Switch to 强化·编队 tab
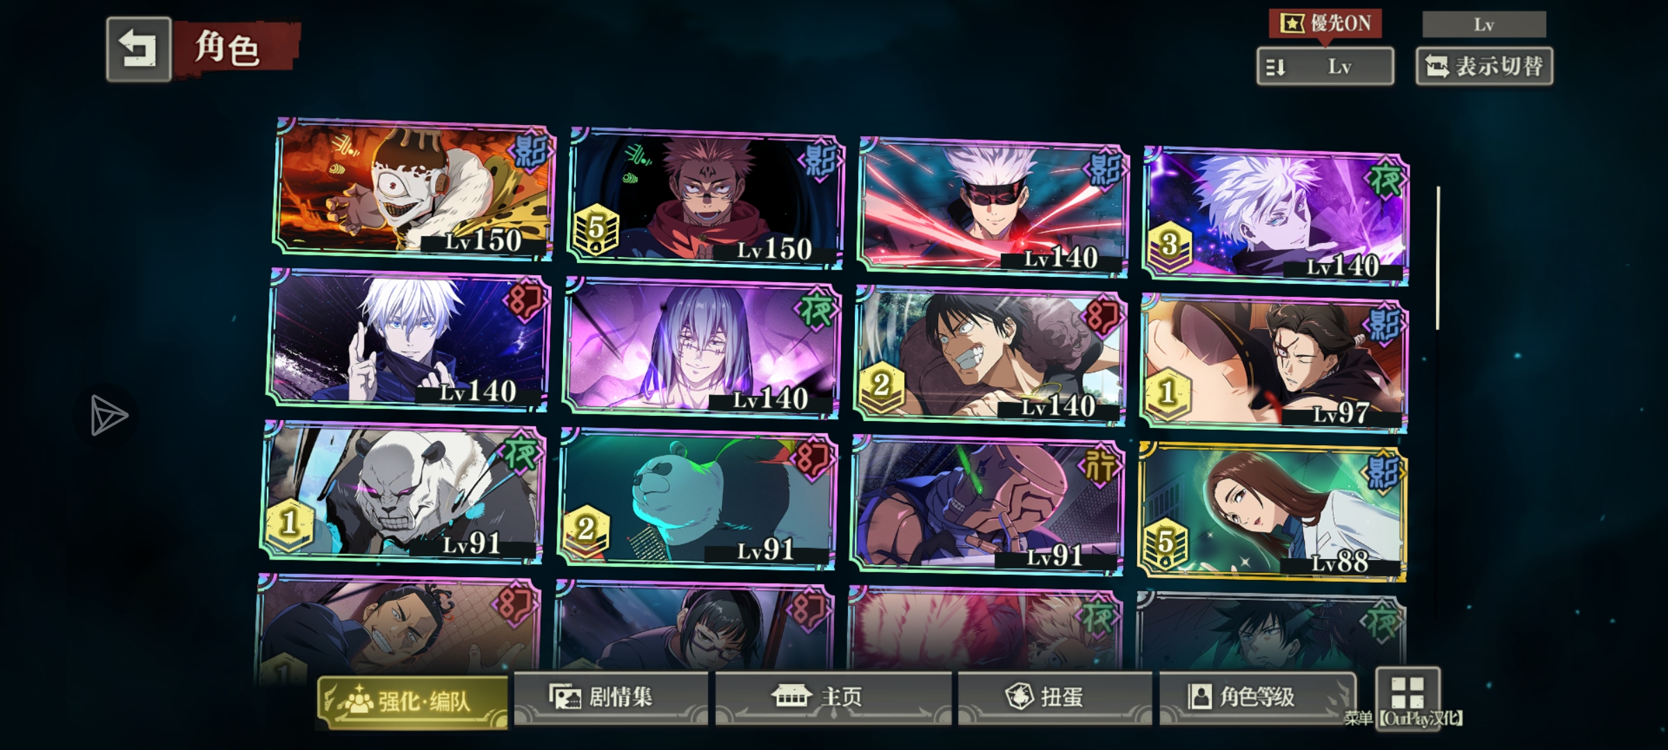 tap(413, 701)
